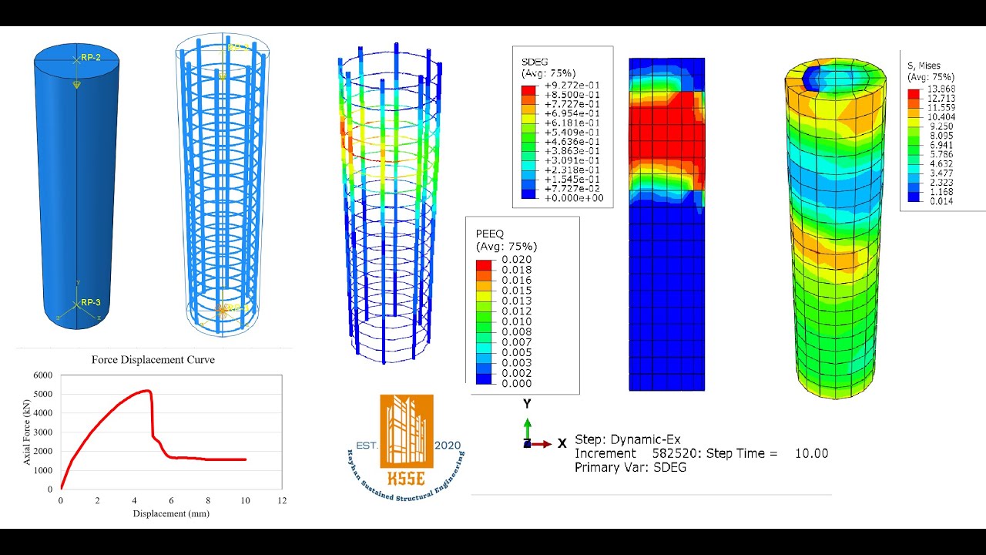Click the RP-3 reference point label

(90, 302)
